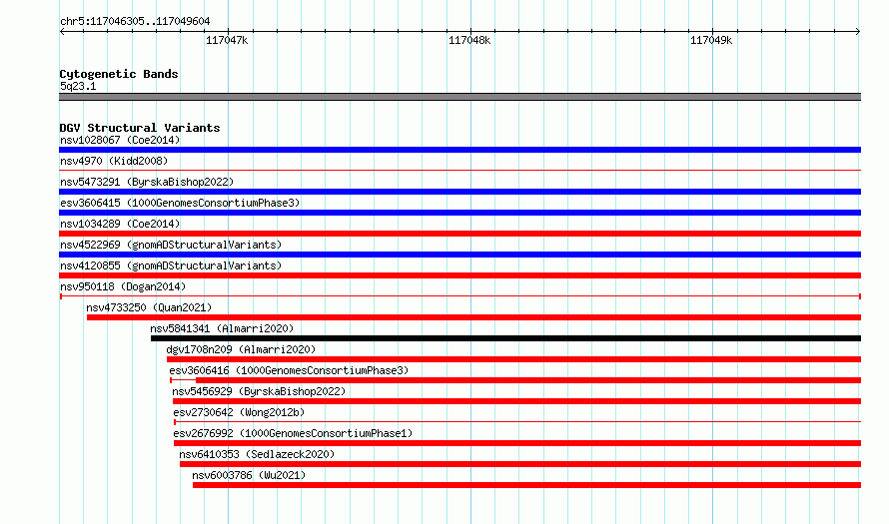Open nsv1034289 (Coe2014) variant label
The width and height of the screenshot is (889, 524).
click(120, 224)
